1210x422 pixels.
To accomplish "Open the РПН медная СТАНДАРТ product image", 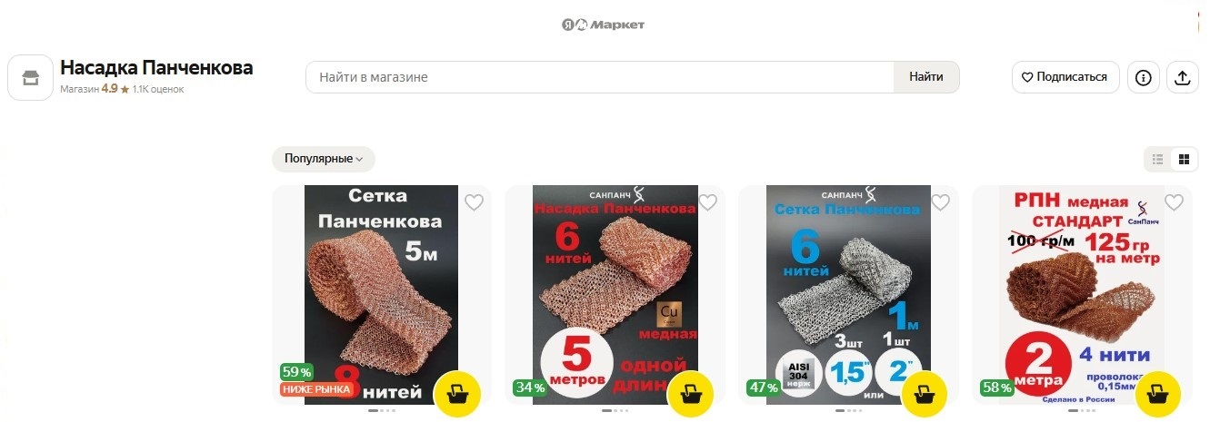I will tap(1082, 295).
